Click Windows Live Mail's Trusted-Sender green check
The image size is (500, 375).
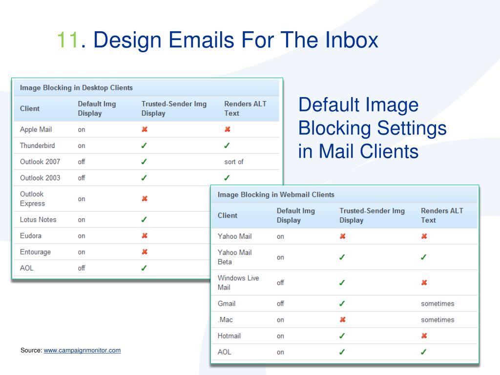342,283
